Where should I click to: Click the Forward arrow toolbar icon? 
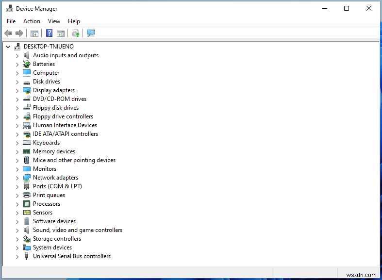(x=19, y=33)
